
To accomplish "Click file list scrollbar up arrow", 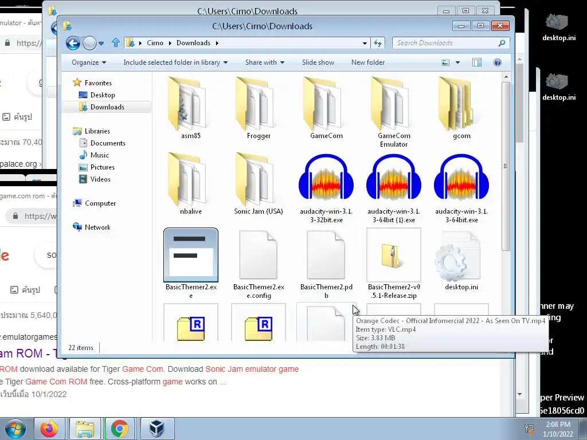I will [506, 77].
